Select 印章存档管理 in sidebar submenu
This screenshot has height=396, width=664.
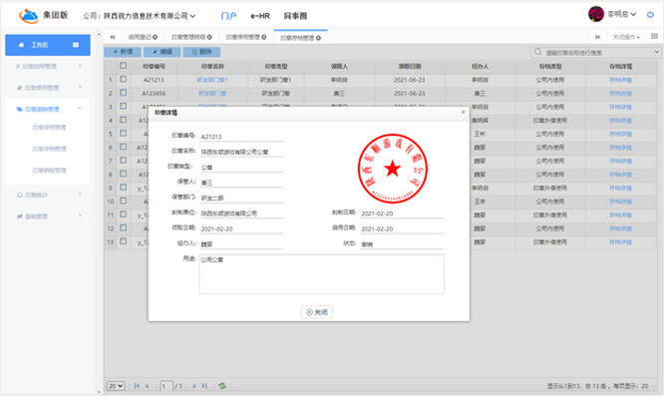(49, 149)
